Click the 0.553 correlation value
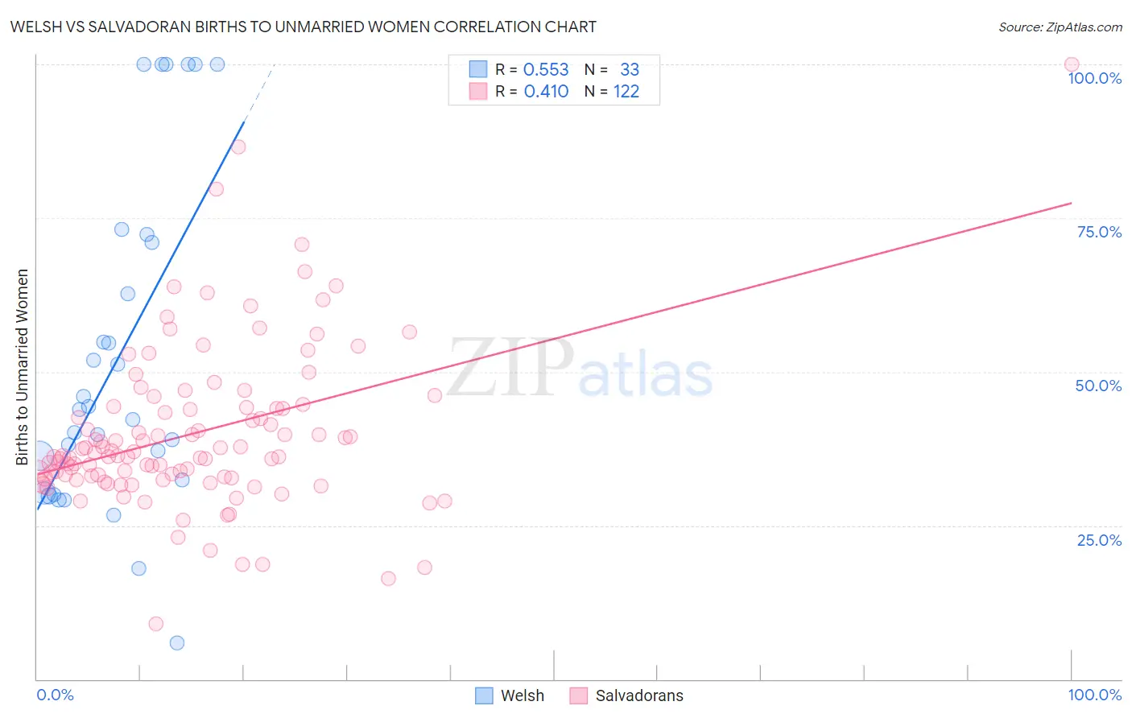The width and height of the screenshot is (1132, 718). [546, 69]
